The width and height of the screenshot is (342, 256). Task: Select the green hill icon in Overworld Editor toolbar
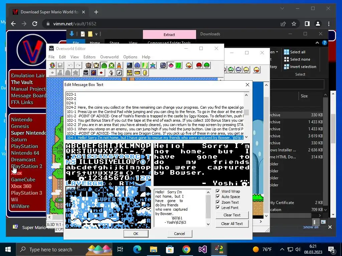(x=104, y=65)
